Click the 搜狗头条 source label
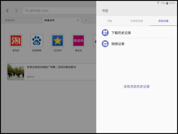This screenshot has width=178, height=134. 31,77
